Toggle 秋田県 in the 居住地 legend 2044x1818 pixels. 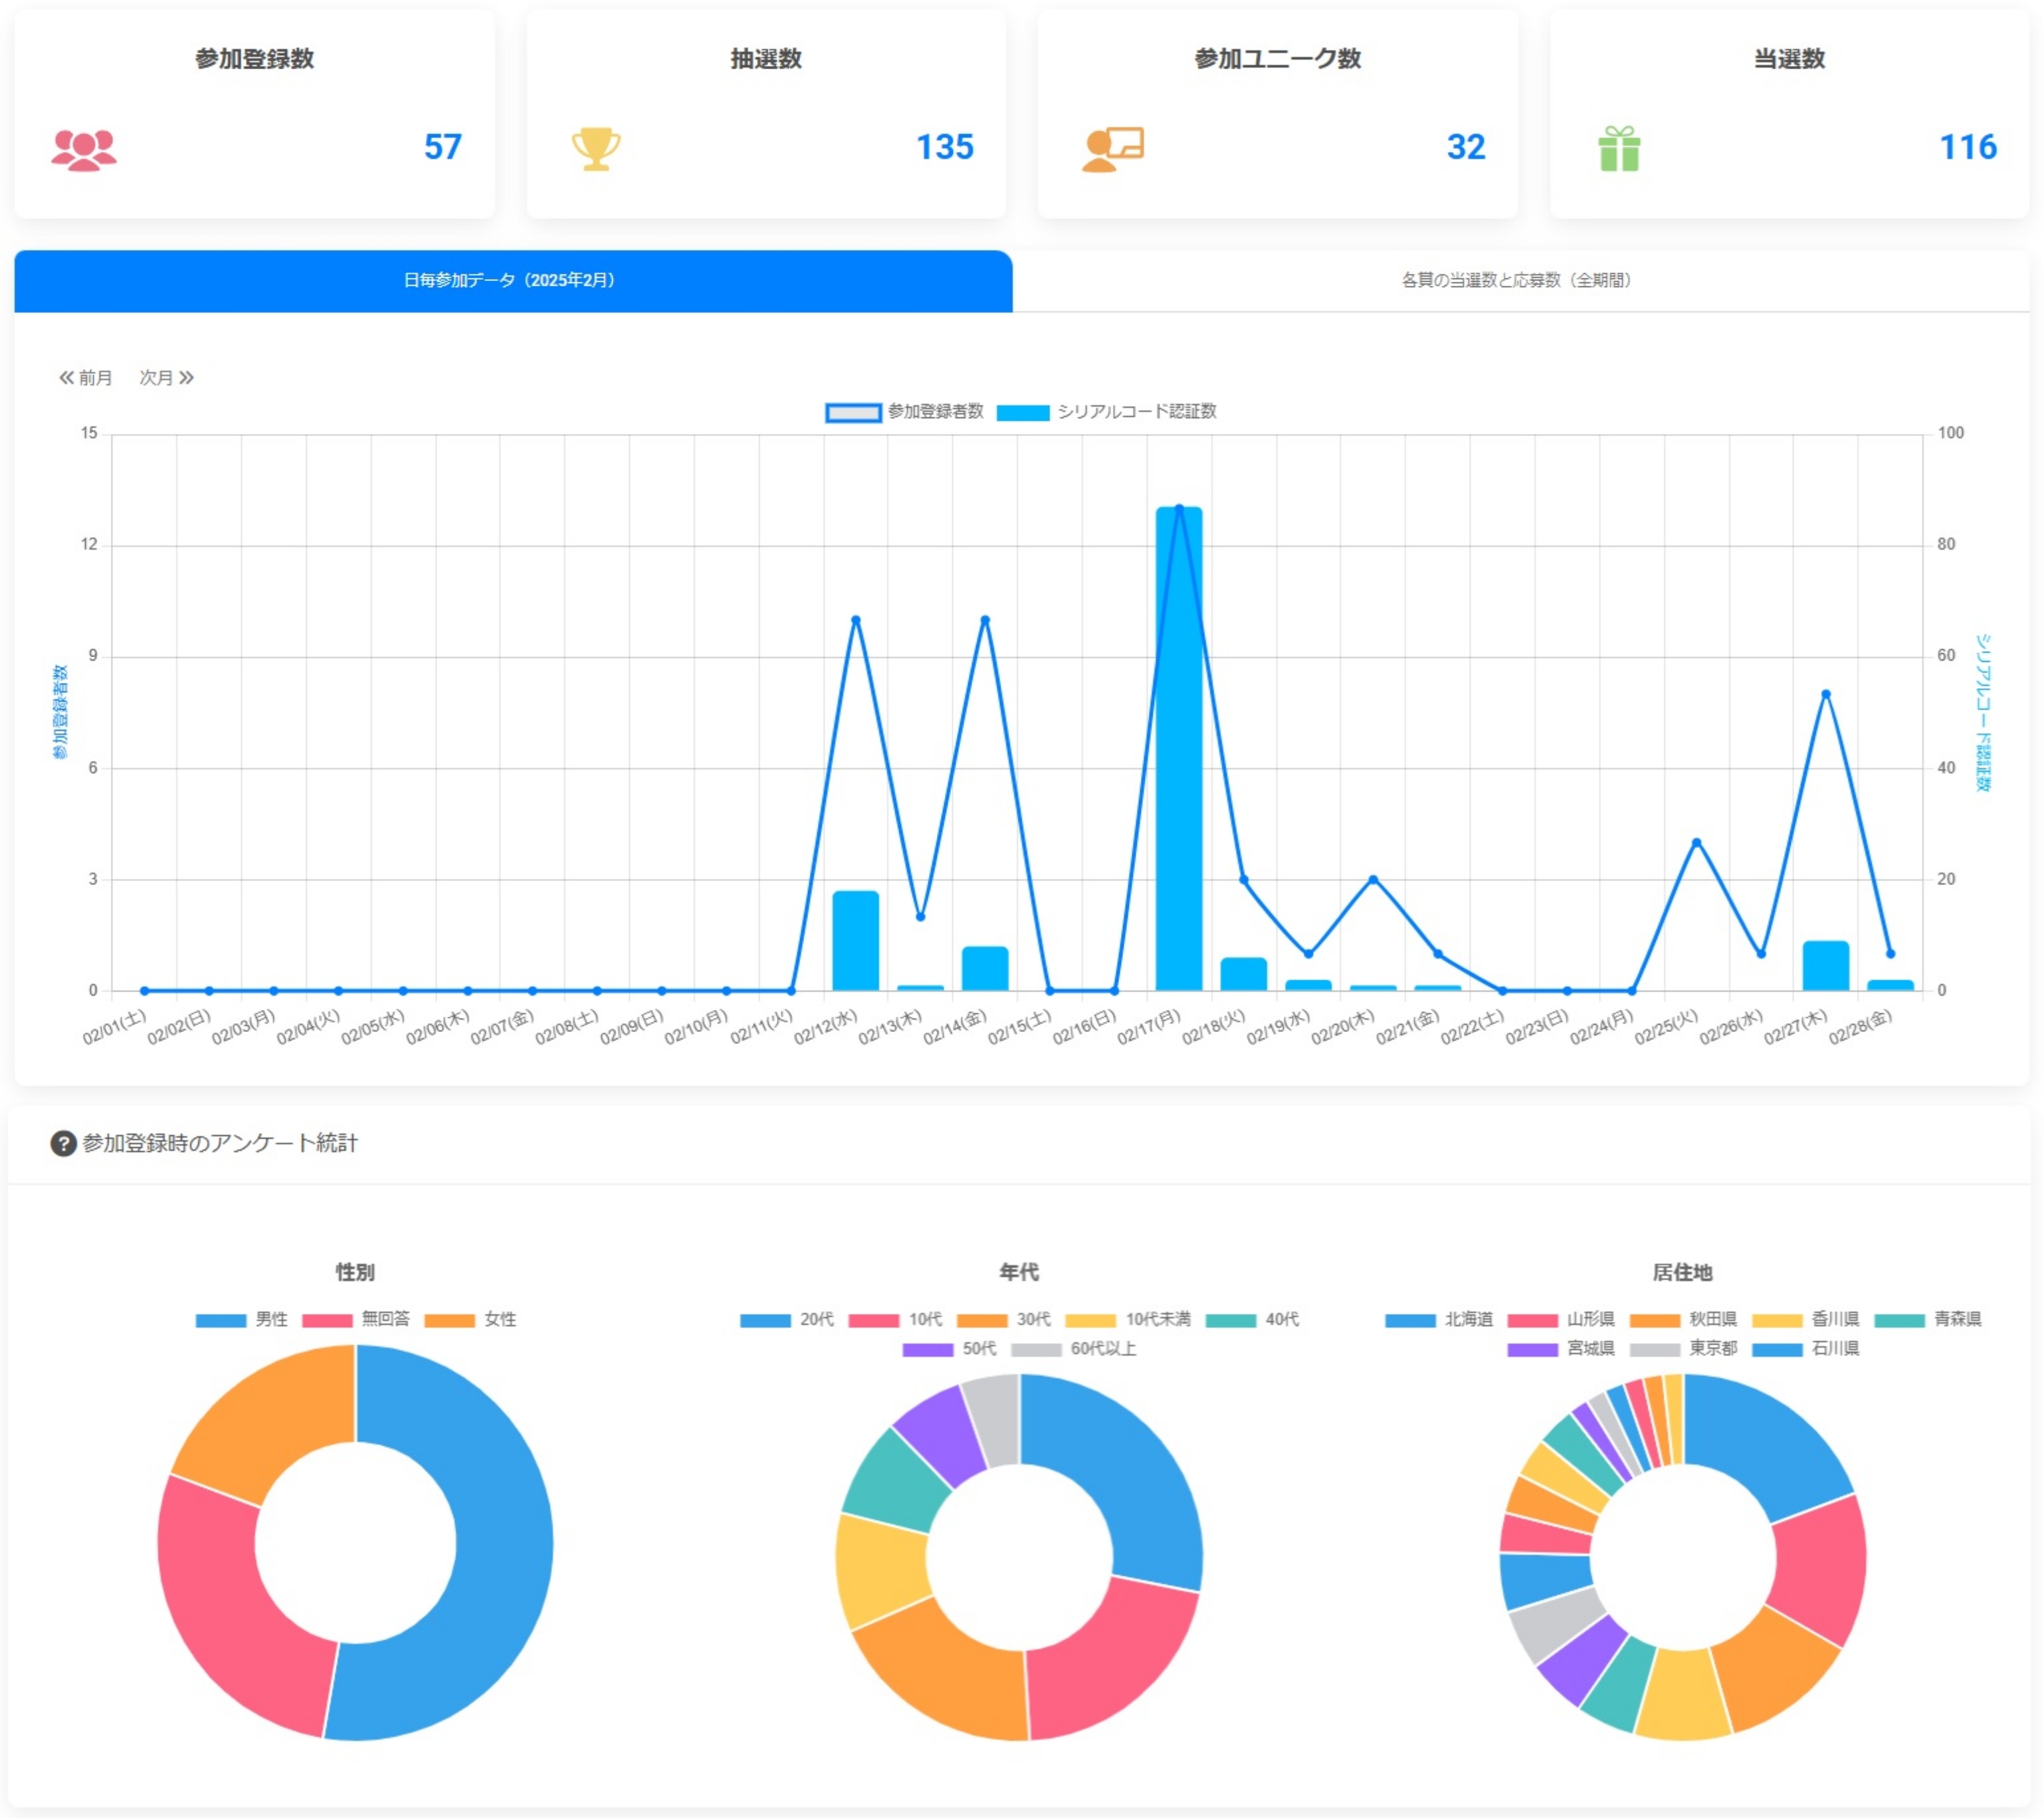1683,1320
